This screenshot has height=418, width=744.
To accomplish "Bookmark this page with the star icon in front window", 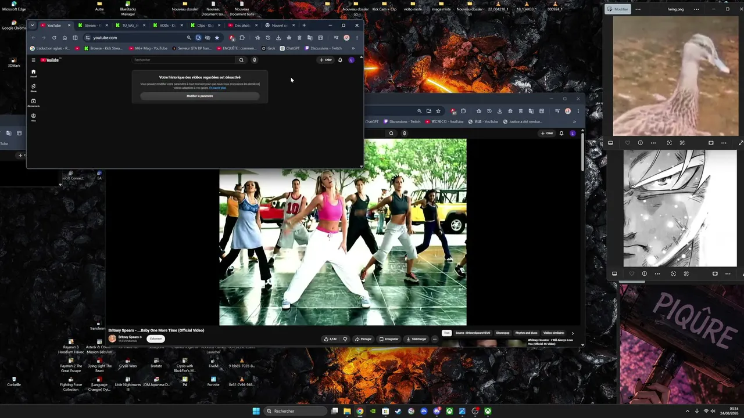I will 217,38.
